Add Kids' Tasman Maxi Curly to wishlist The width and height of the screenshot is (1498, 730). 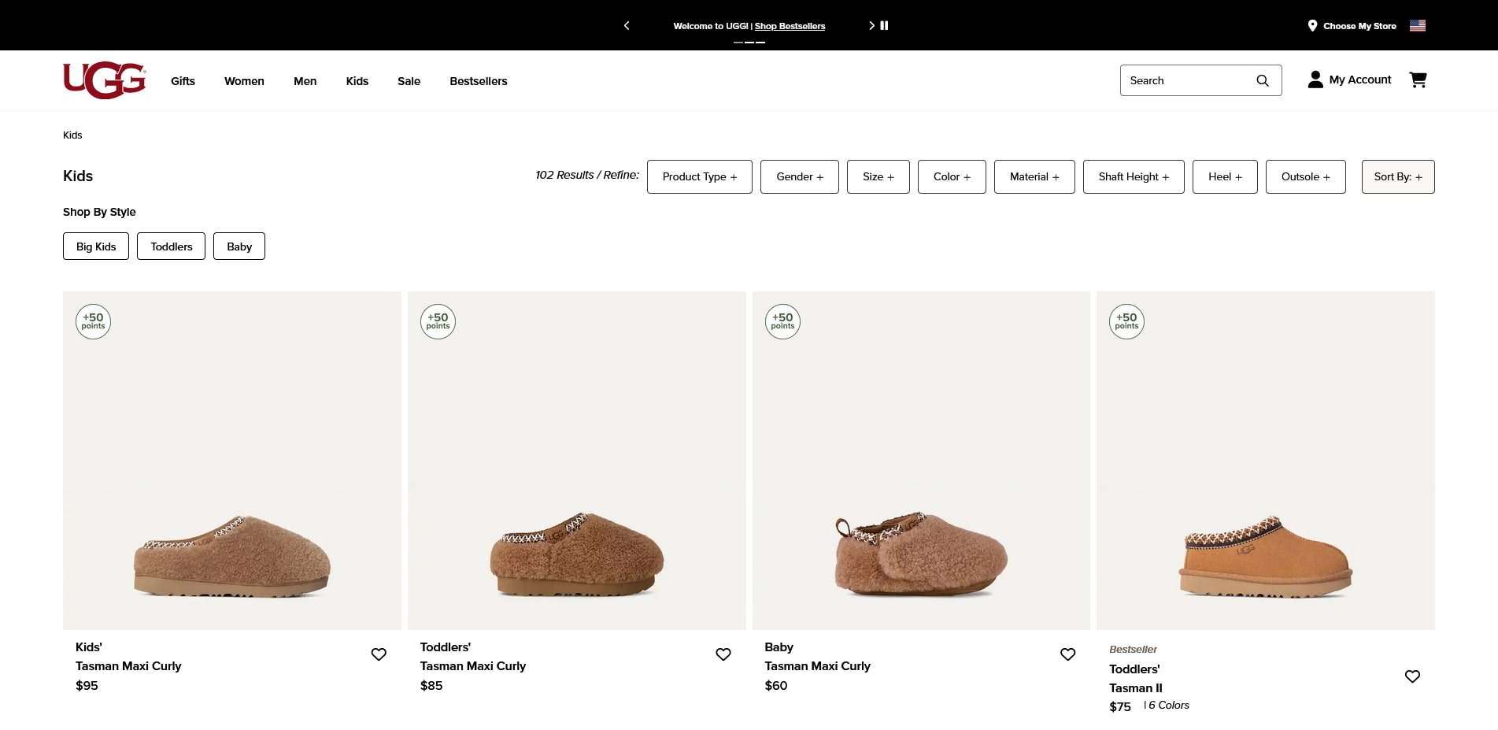click(x=379, y=654)
